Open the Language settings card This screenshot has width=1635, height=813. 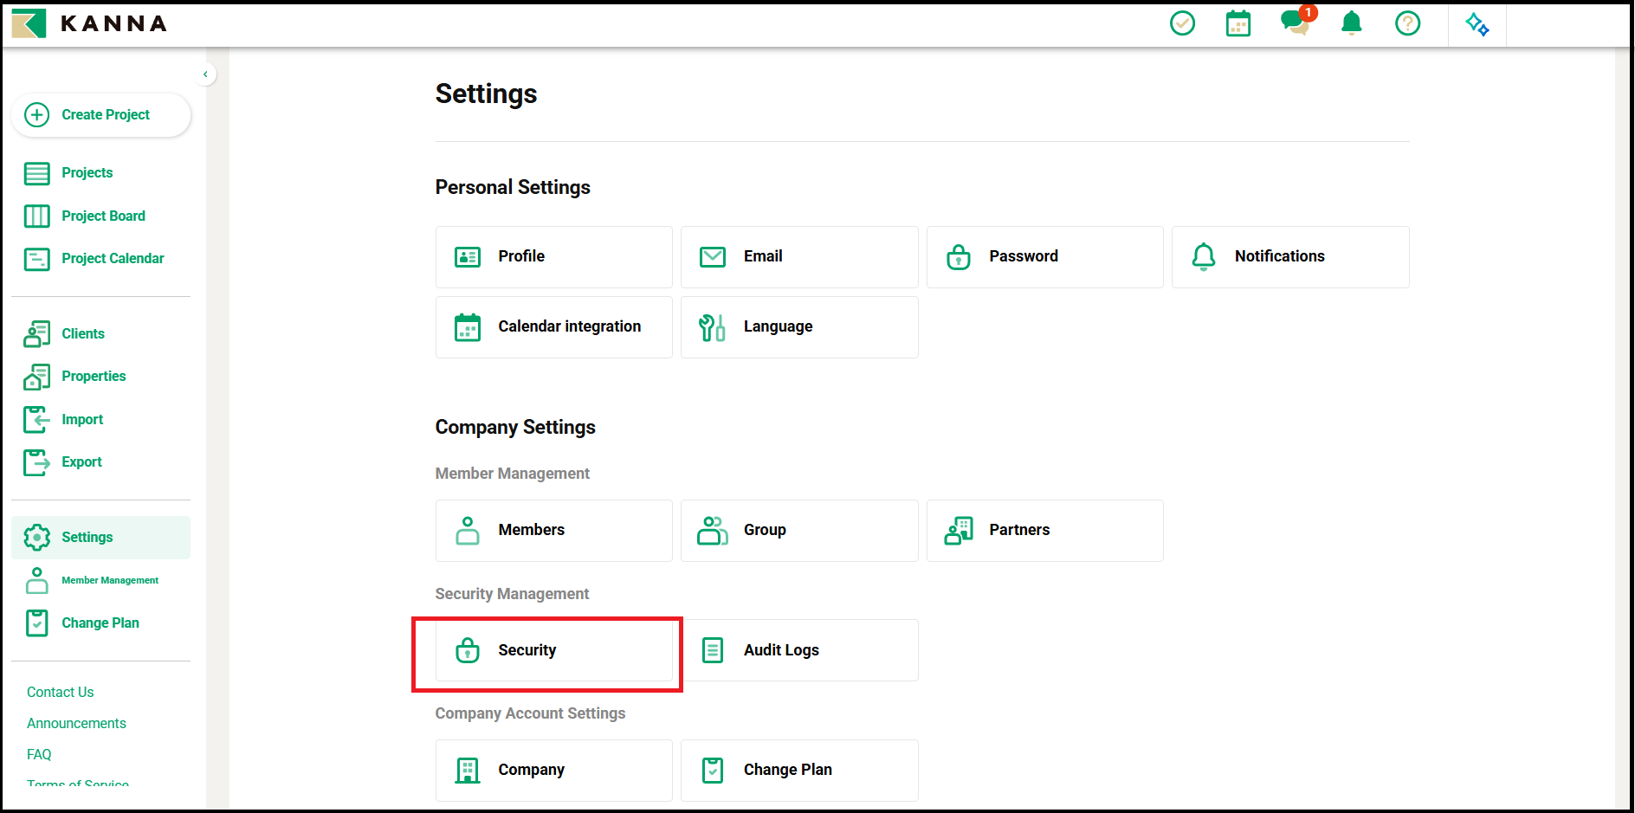[x=799, y=327]
